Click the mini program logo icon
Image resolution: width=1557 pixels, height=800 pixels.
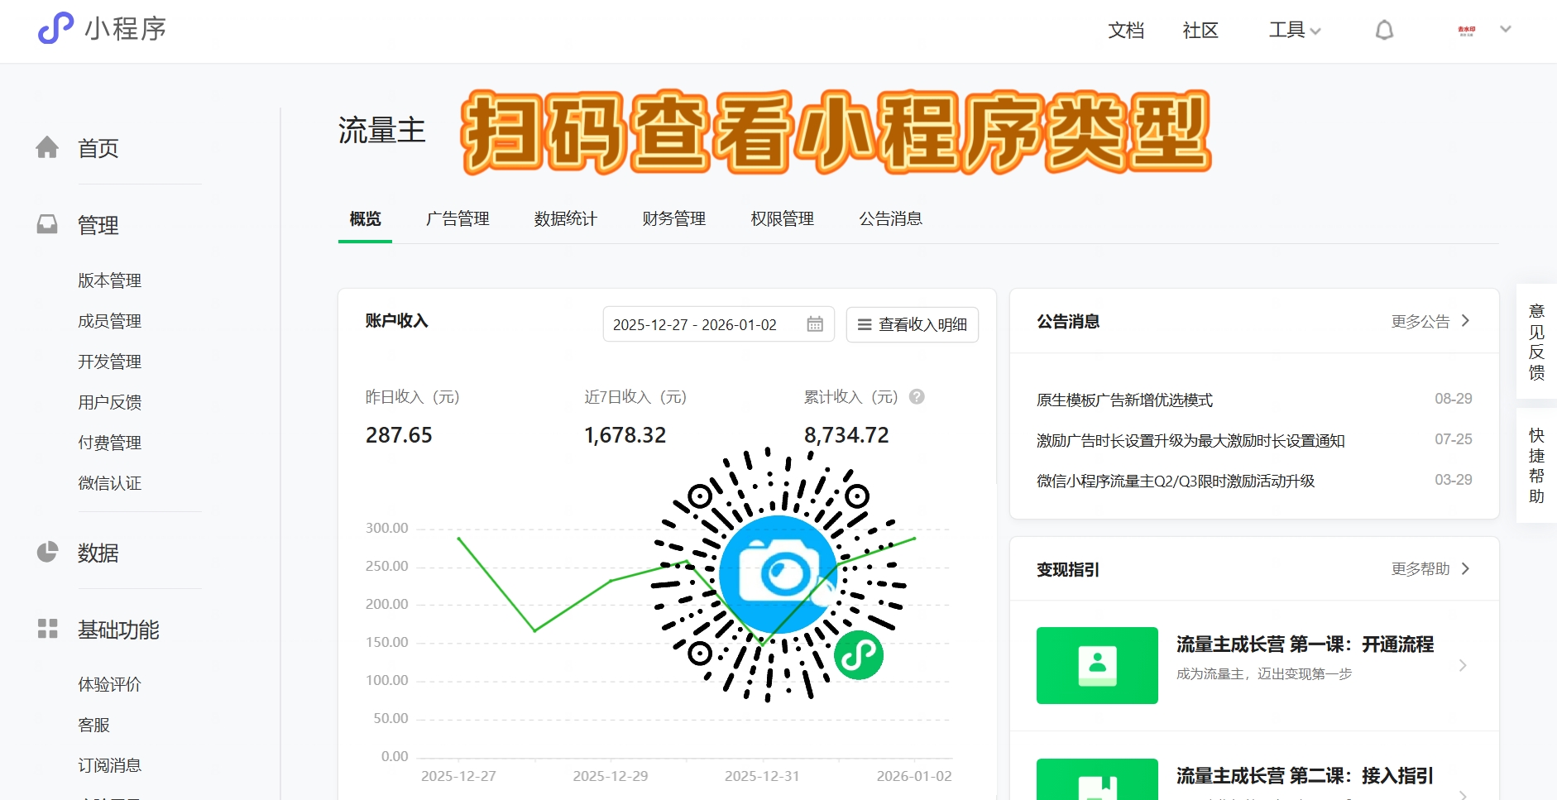tap(55, 28)
